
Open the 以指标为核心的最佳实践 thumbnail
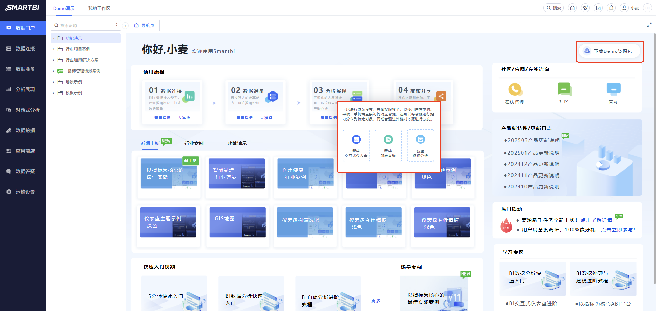coord(169,173)
